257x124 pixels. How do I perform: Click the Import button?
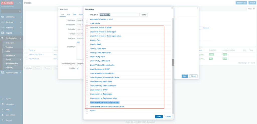click(x=252, y=3)
